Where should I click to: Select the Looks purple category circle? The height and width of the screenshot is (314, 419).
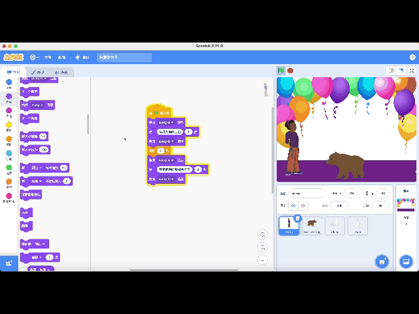point(9,96)
